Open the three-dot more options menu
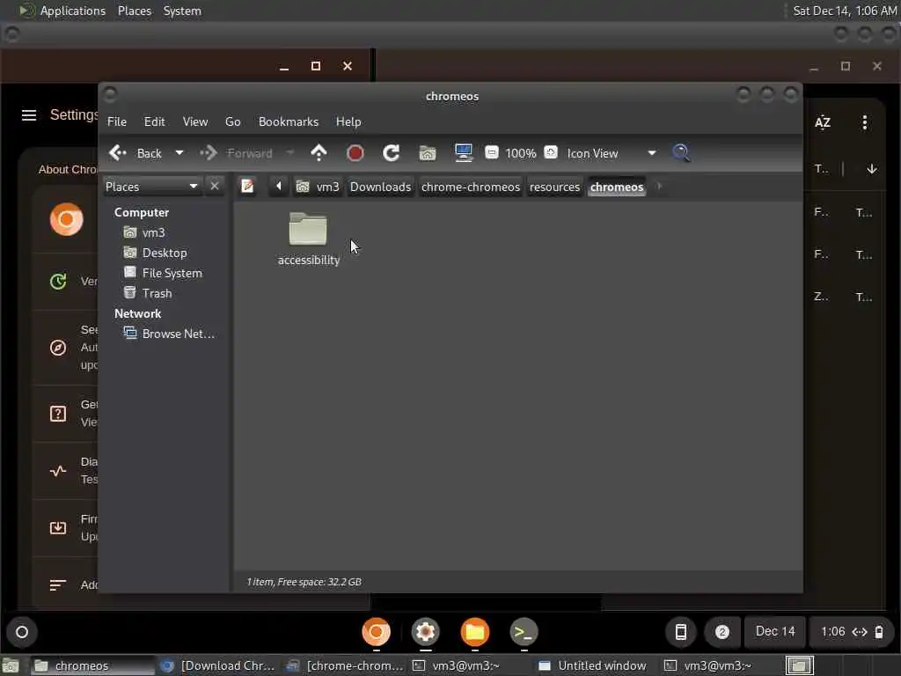Screen dimensions: 901x676 click(864, 121)
